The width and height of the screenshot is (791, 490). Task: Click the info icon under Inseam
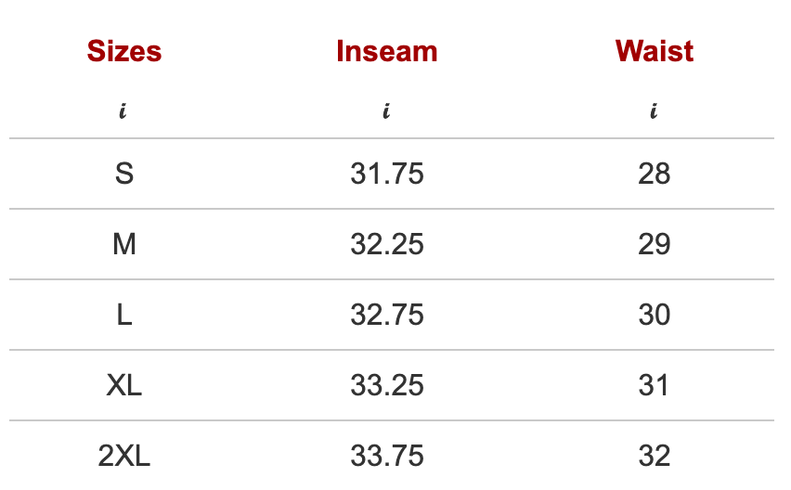pyautogui.click(x=386, y=111)
